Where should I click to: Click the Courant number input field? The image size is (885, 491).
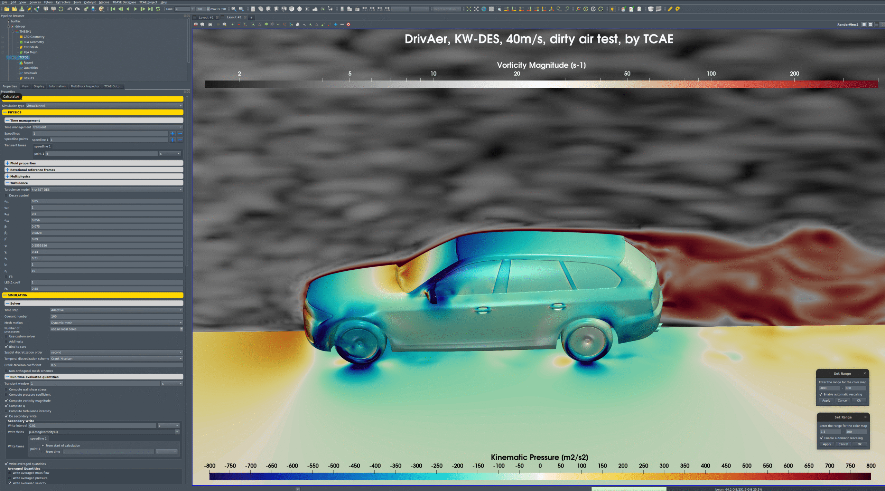pos(117,317)
